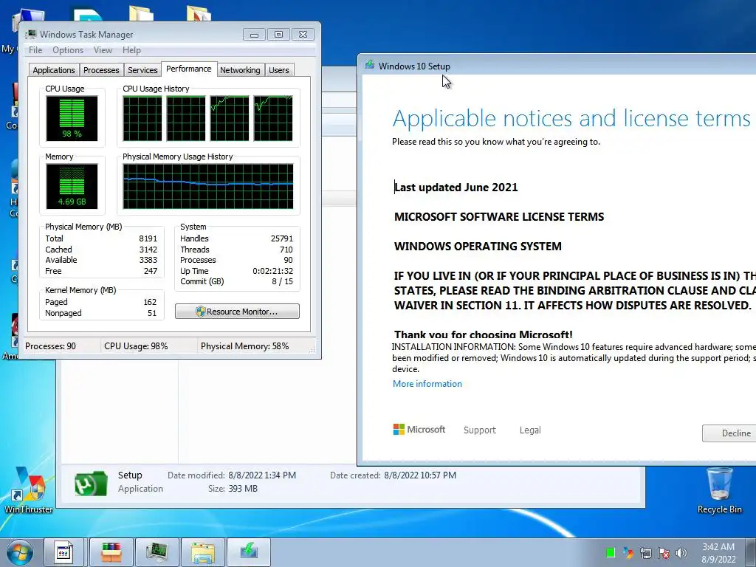Open the Start menu orb
This screenshot has width=756, height=567.
(19, 552)
